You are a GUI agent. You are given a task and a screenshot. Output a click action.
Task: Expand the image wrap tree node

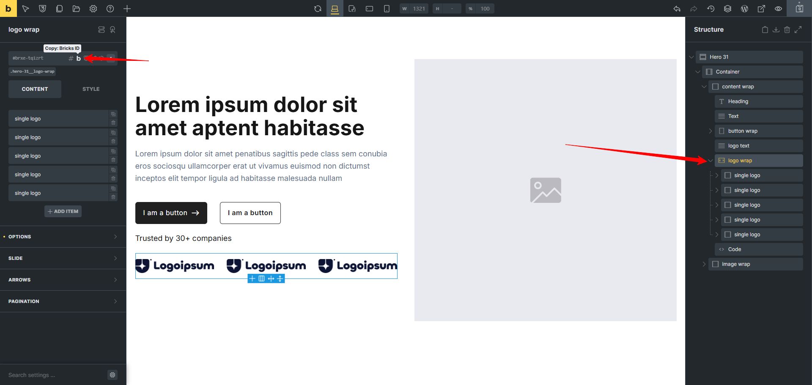coord(704,264)
